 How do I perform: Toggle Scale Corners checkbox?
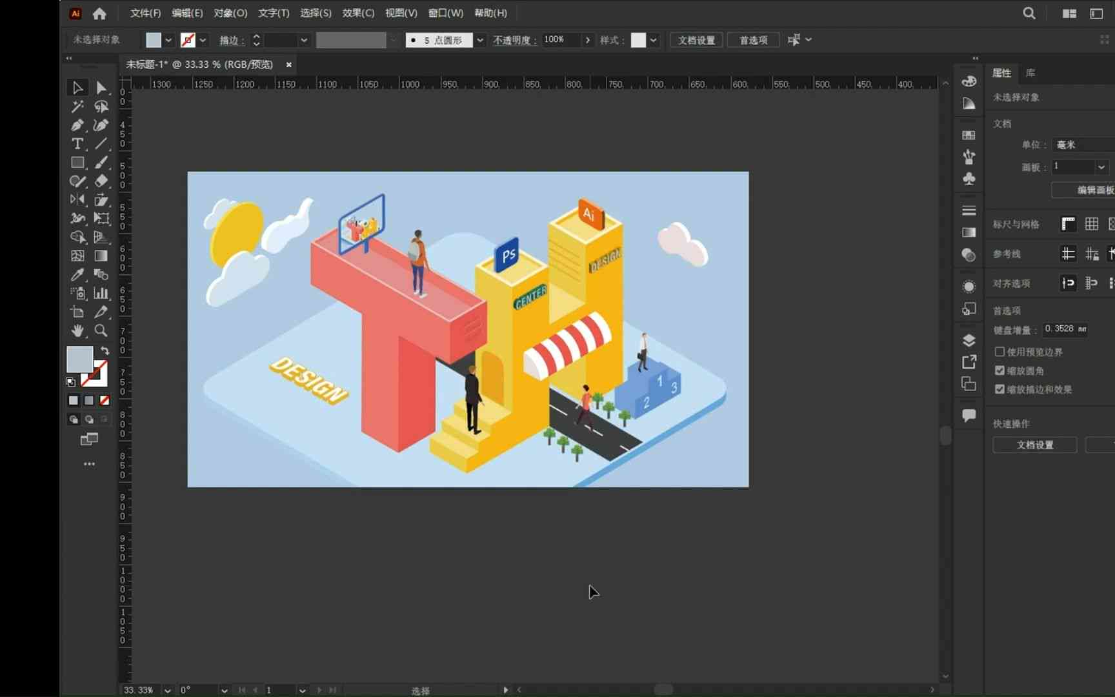pos(999,370)
